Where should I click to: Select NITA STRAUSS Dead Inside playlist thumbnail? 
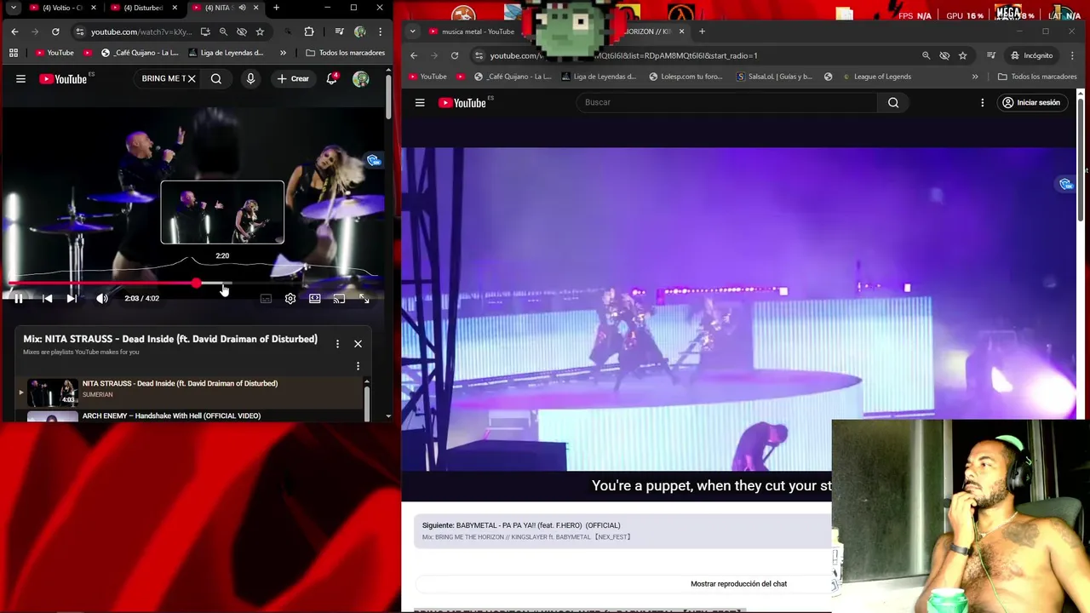point(53,392)
